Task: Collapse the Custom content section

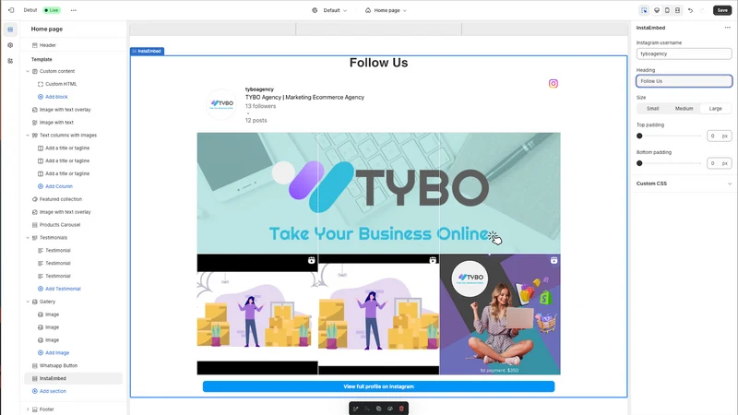Action: click(x=28, y=71)
